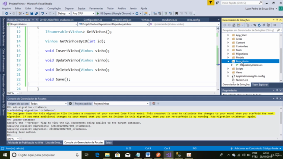Viewport: 283px width, 159px height.
Task: Undo the last edit in toolbar
Action: 42,14
